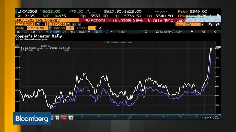Select the line chart type icon

[x=97, y=32]
